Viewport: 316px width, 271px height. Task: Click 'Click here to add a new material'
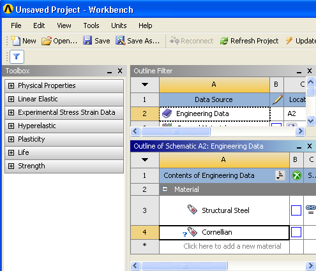(232, 246)
